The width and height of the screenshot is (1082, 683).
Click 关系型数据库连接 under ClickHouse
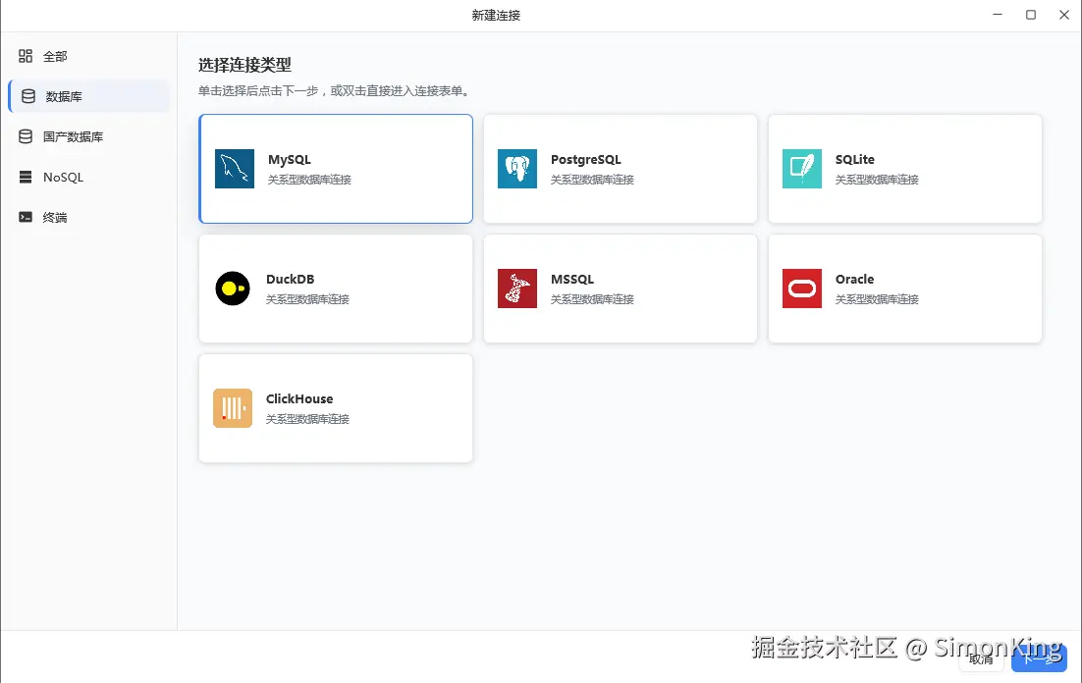pos(307,419)
